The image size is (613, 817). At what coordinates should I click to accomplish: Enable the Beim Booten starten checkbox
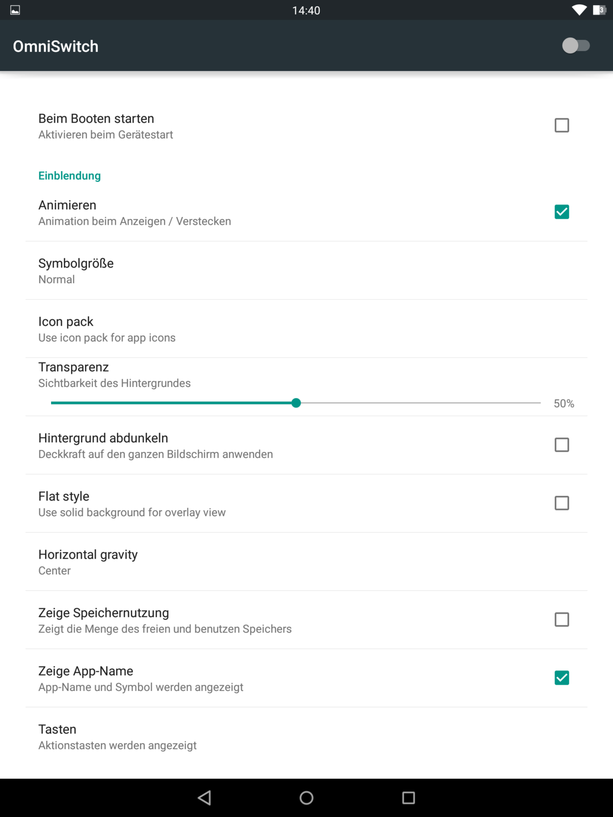click(x=561, y=126)
